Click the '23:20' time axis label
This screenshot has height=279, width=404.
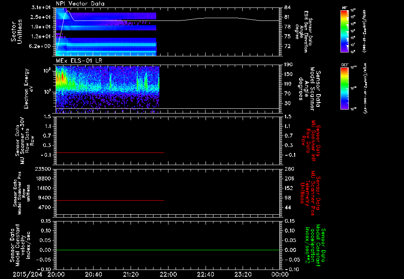(243, 274)
